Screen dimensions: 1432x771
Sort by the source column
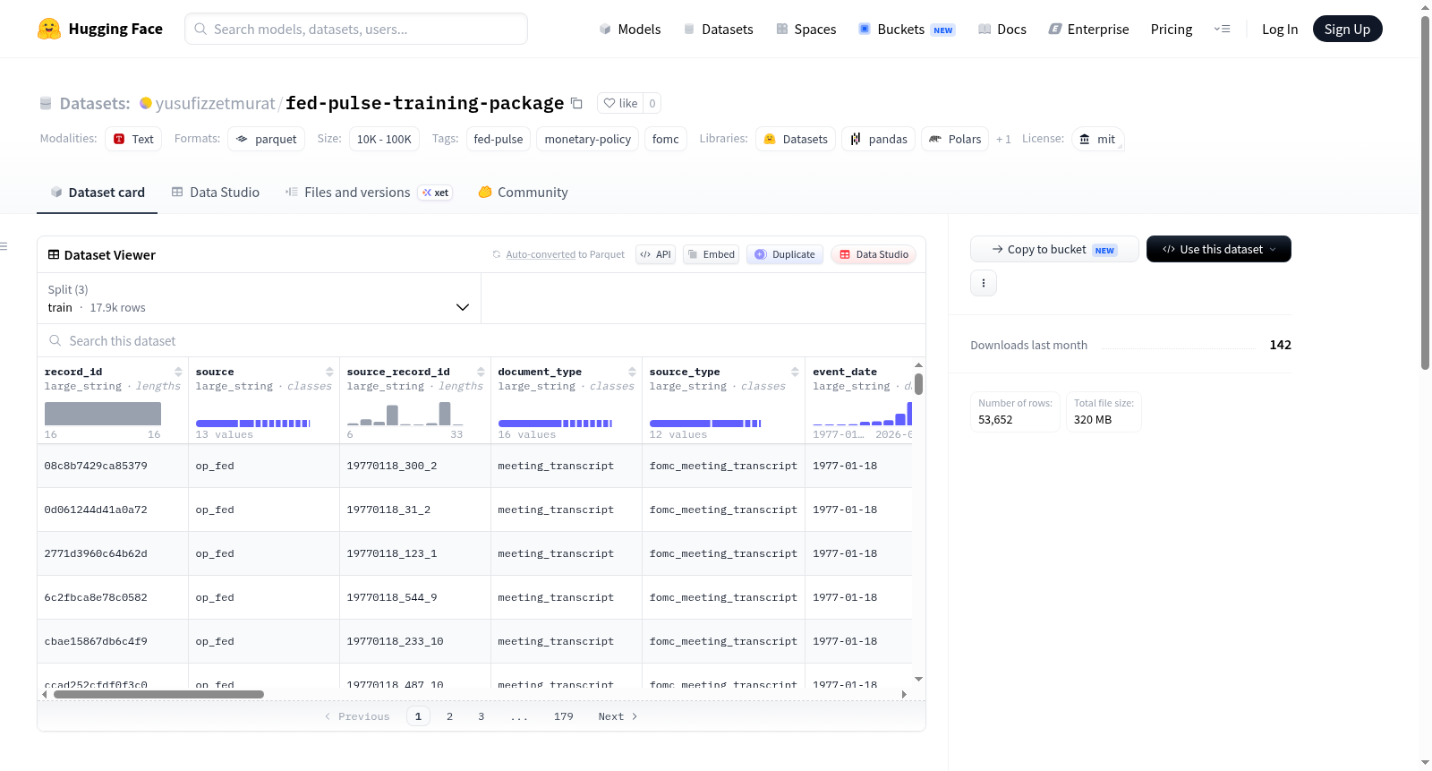pyautogui.click(x=329, y=372)
